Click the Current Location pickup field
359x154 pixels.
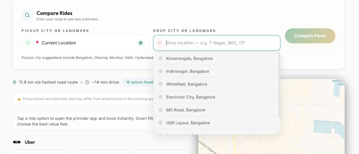85,43
